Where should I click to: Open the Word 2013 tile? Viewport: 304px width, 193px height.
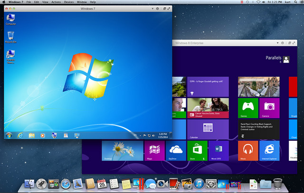tap(218, 151)
